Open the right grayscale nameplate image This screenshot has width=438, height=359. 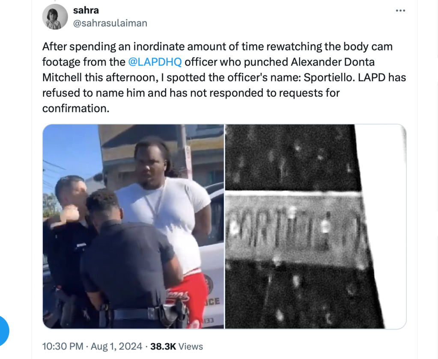coord(316,227)
